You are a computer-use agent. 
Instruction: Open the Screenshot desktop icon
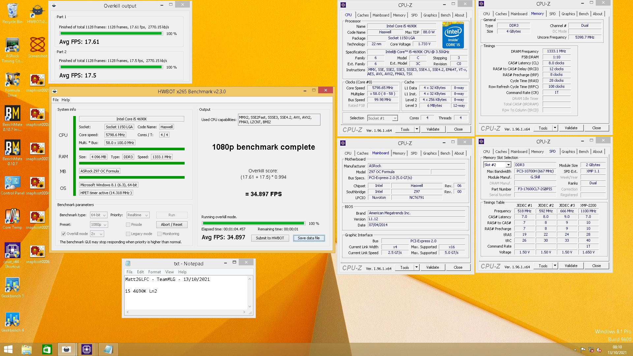pyautogui.click(x=37, y=47)
